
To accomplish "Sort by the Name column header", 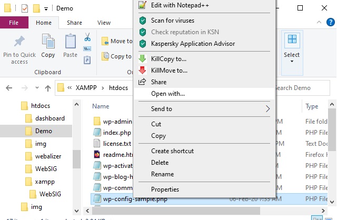I will click(101, 106).
